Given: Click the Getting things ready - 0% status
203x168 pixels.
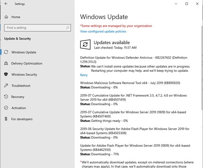Looking at the screenshot, I should (x=109, y=121).
